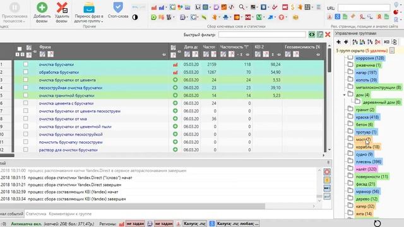Click the circular refresh icon in status bar

point(377,223)
